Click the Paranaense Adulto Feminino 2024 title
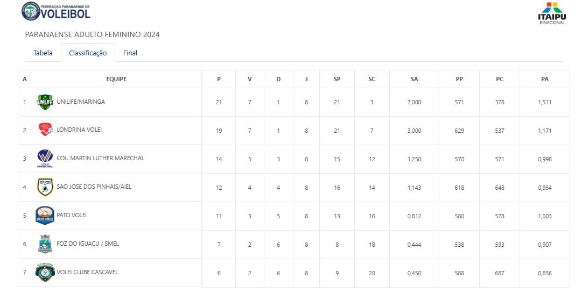582x293 pixels. [x=93, y=34]
